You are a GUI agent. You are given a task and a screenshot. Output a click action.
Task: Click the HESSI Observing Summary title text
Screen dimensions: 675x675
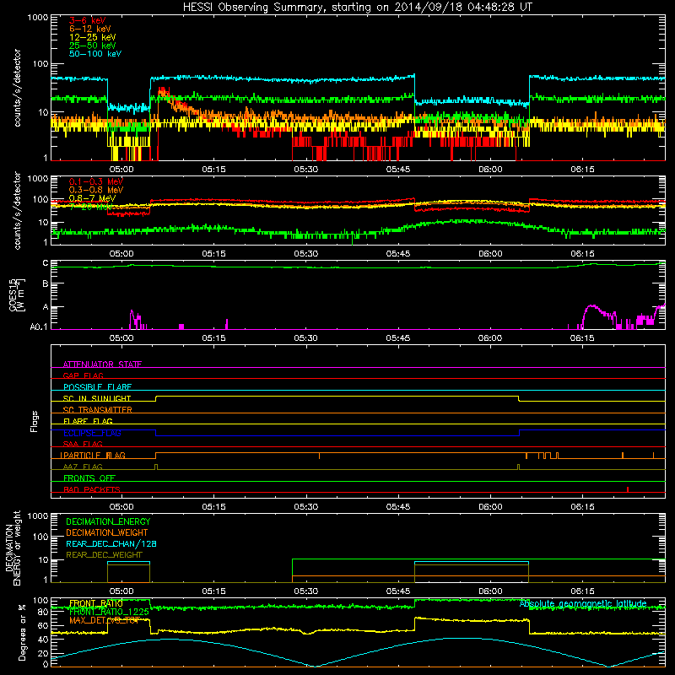357,8
